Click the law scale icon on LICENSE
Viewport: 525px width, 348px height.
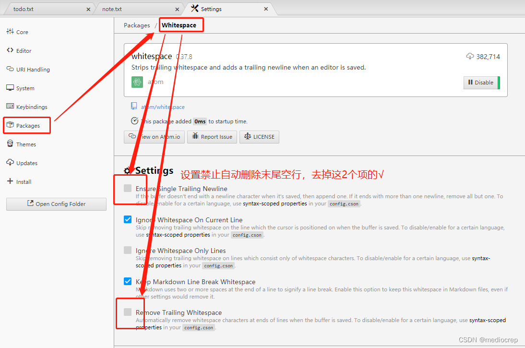pyautogui.click(x=248, y=136)
